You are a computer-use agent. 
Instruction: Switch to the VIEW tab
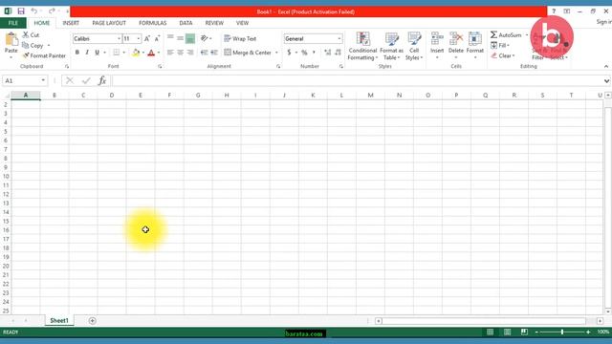point(242,23)
